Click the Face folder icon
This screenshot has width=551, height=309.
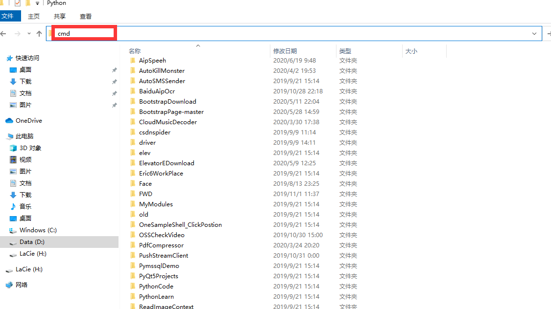[x=132, y=183]
